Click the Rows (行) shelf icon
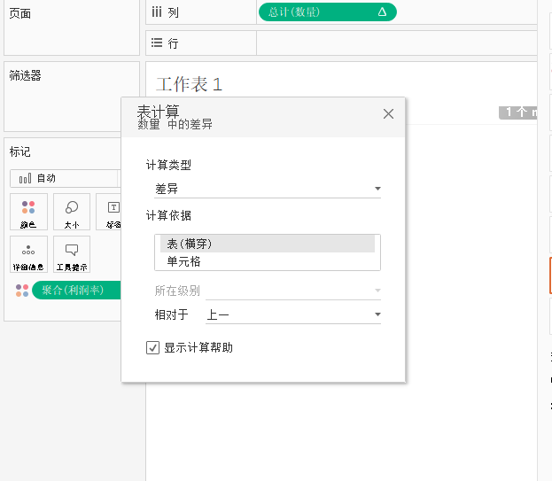Screen dimensions: 552x481 (157, 43)
